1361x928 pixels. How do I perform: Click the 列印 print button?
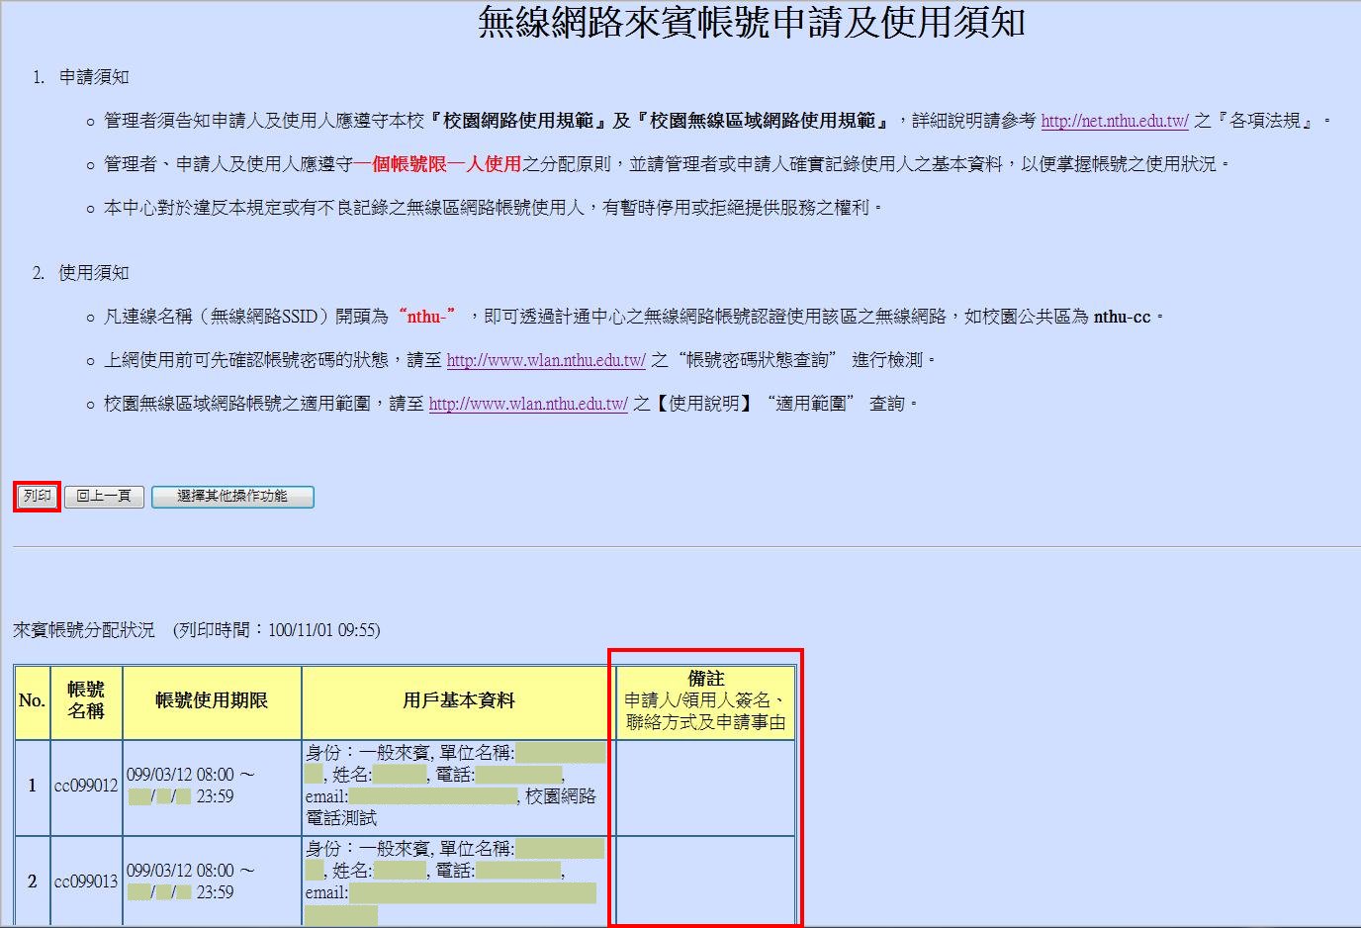point(38,496)
